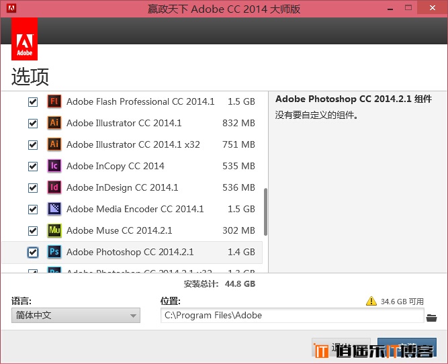This screenshot has height=364, width=448.
Task: Click Adobe Photoshop CC 2014.2.1 组件 heading
Action: [353, 99]
